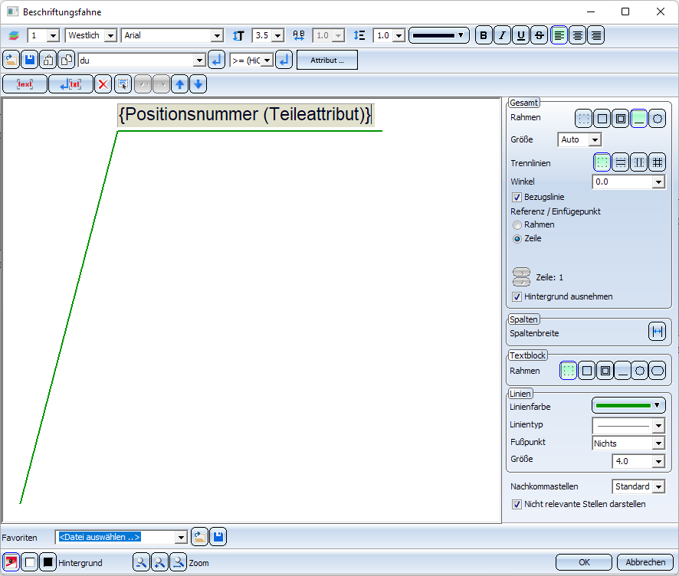This screenshot has width=679, height=576.
Task: Open the 3.5 text height dropdown
Action: (x=278, y=35)
